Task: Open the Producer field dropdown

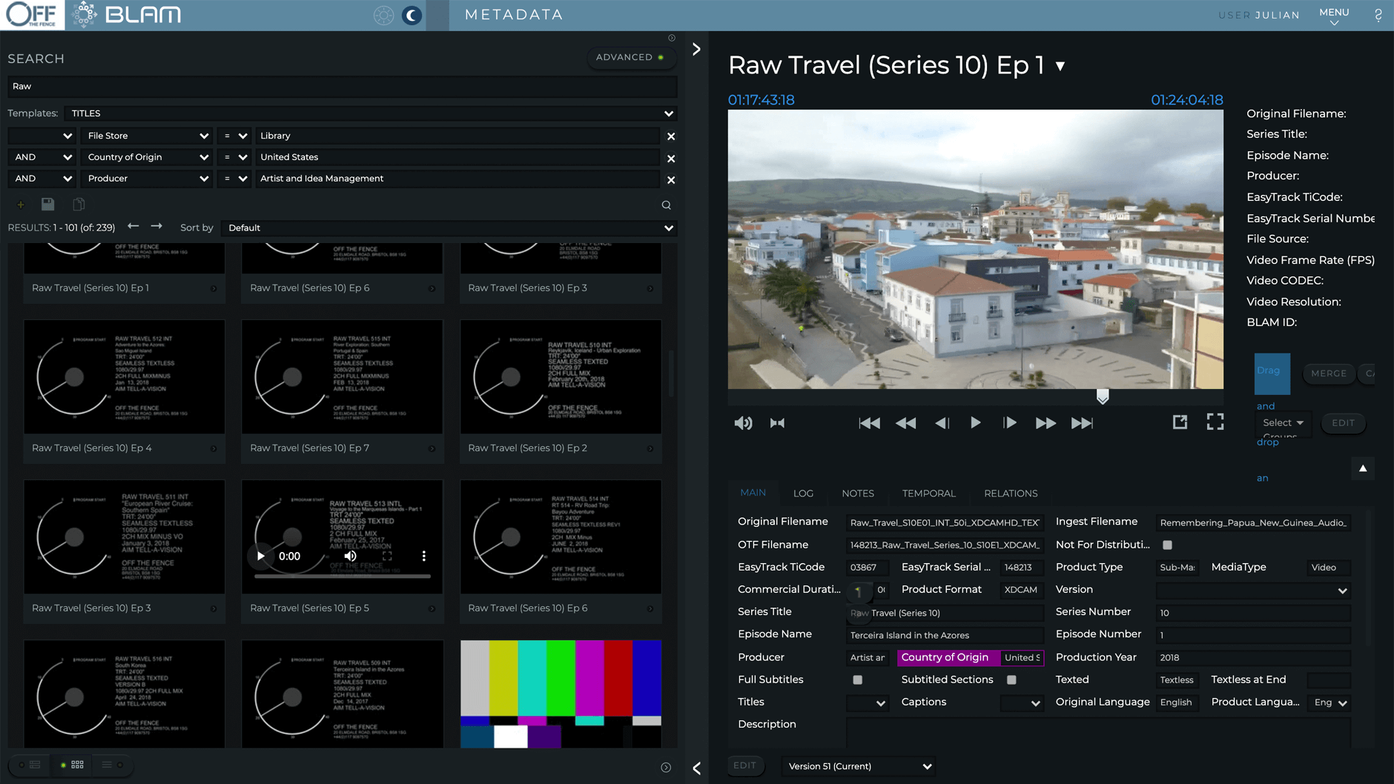Action: (147, 179)
